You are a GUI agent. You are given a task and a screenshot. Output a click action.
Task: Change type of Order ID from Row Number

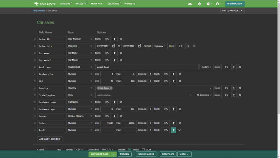tap(80, 39)
